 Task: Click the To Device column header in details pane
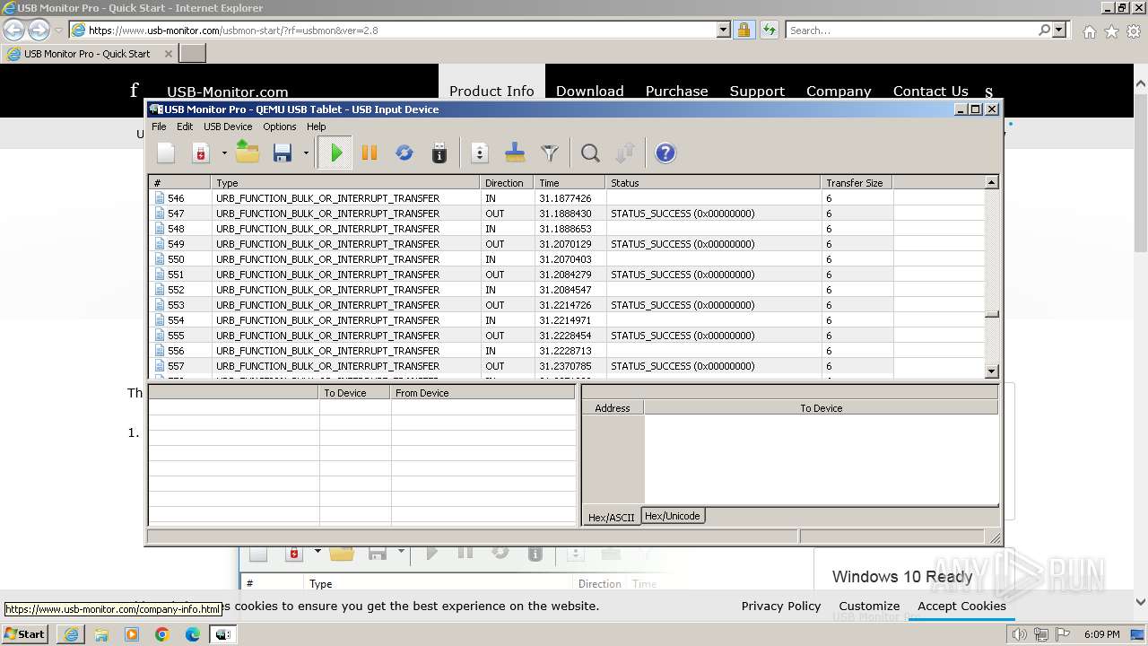pos(355,393)
